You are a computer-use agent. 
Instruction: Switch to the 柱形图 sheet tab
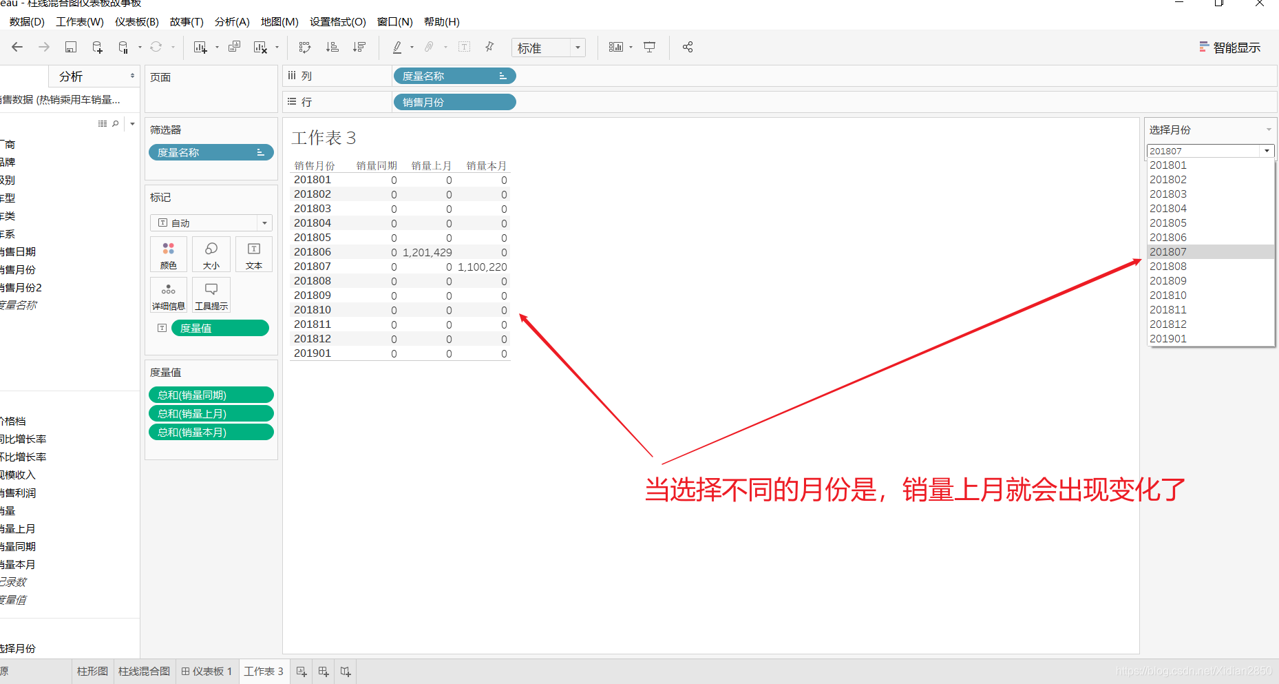click(x=92, y=672)
